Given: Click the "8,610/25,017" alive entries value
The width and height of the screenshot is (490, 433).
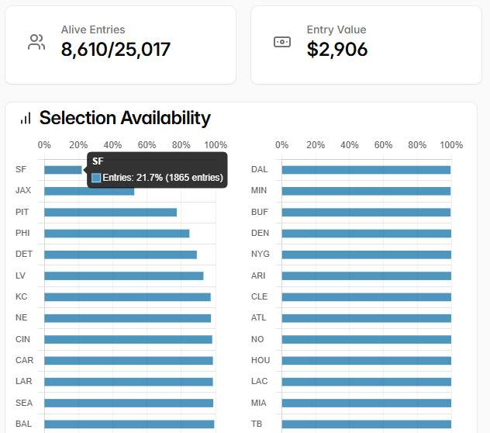Looking at the screenshot, I should tap(116, 50).
